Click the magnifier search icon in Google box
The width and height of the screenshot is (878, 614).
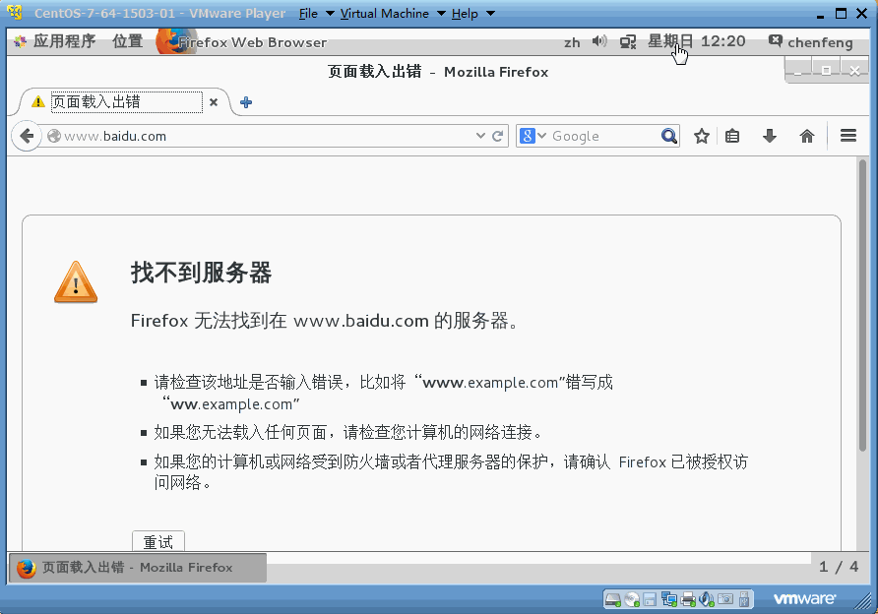click(x=668, y=136)
